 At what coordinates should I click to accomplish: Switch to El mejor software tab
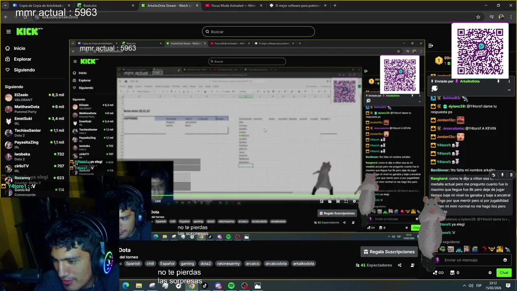coord(298,6)
